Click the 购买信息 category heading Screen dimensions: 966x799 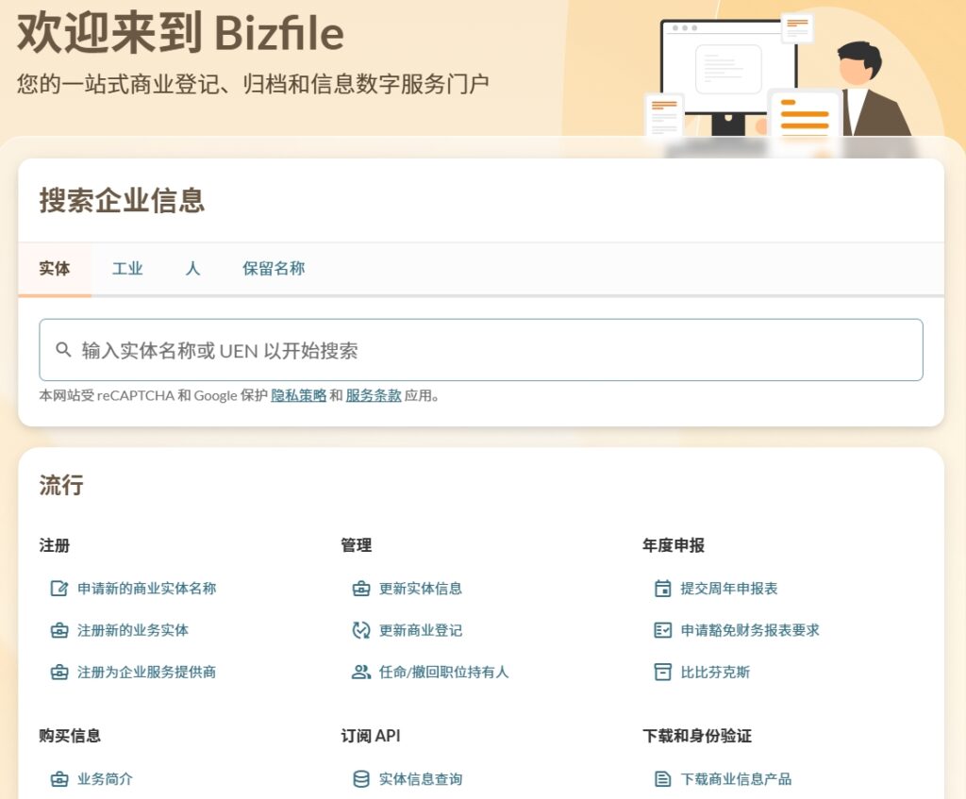click(70, 736)
